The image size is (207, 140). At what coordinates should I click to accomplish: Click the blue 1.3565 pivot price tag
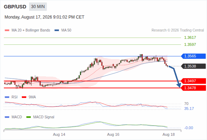tap(193, 56)
